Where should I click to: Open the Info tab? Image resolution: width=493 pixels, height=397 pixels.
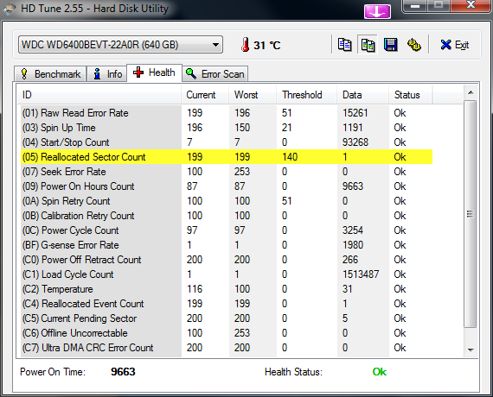click(x=107, y=74)
